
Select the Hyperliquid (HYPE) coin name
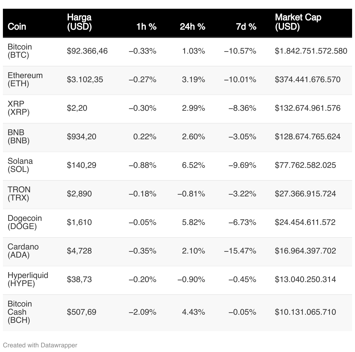tap(28, 279)
